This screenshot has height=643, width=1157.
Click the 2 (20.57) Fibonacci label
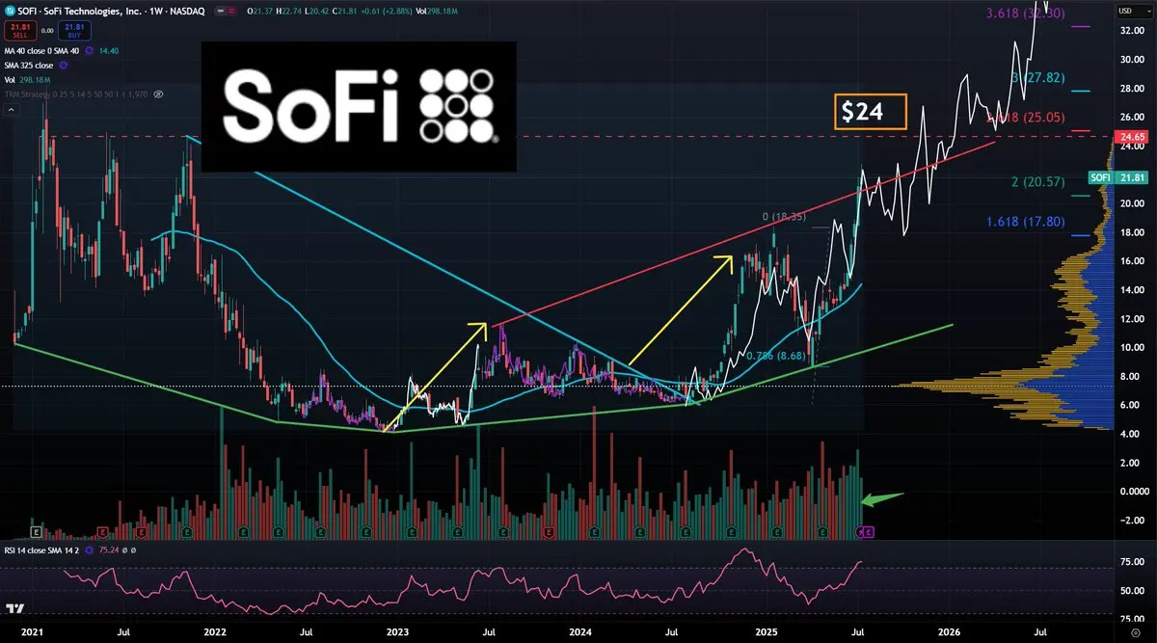(x=1036, y=182)
